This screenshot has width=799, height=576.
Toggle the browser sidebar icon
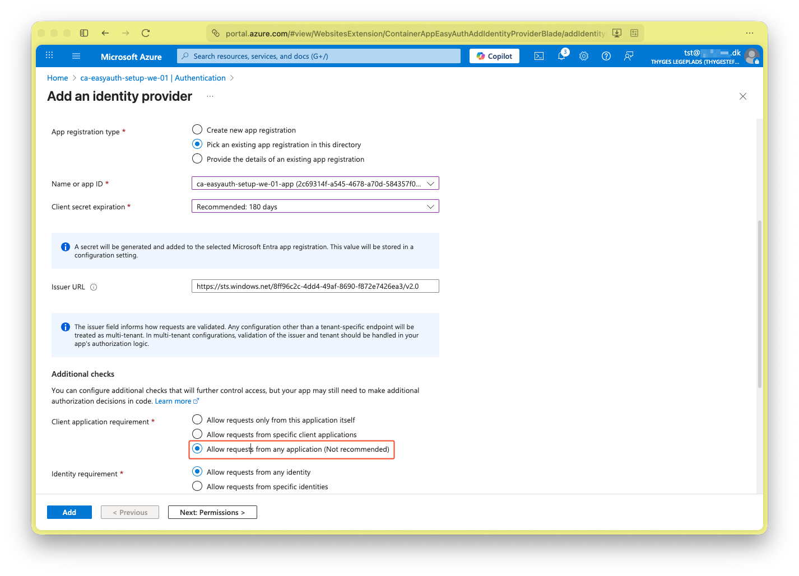(84, 33)
